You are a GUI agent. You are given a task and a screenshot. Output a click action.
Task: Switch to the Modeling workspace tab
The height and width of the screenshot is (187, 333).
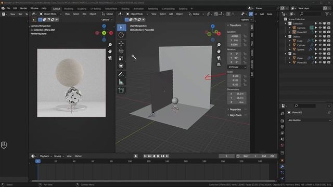pos(69,9)
